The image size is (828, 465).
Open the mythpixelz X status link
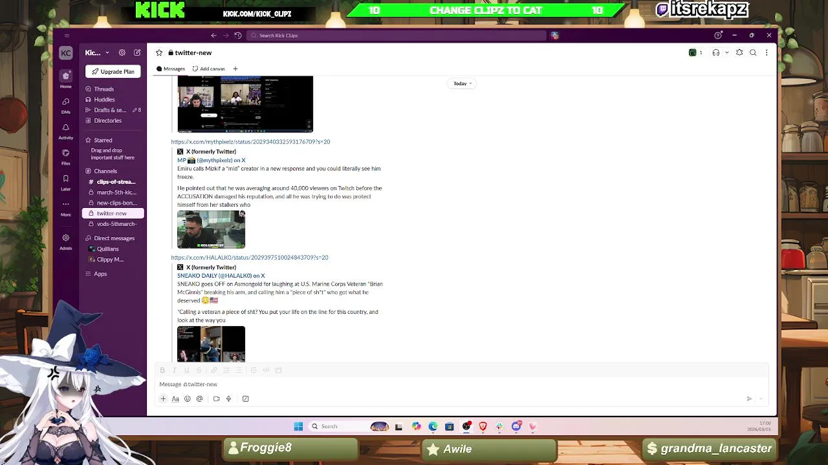click(x=250, y=141)
